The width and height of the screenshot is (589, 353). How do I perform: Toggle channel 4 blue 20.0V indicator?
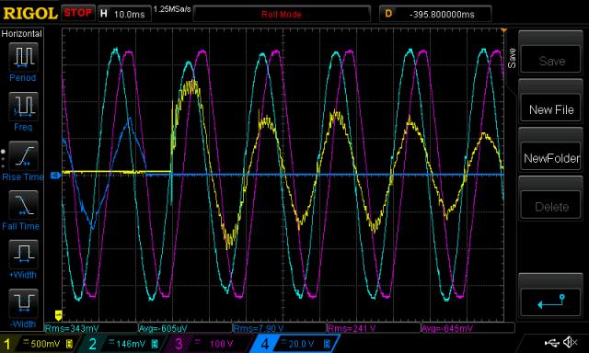coord(294,344)
